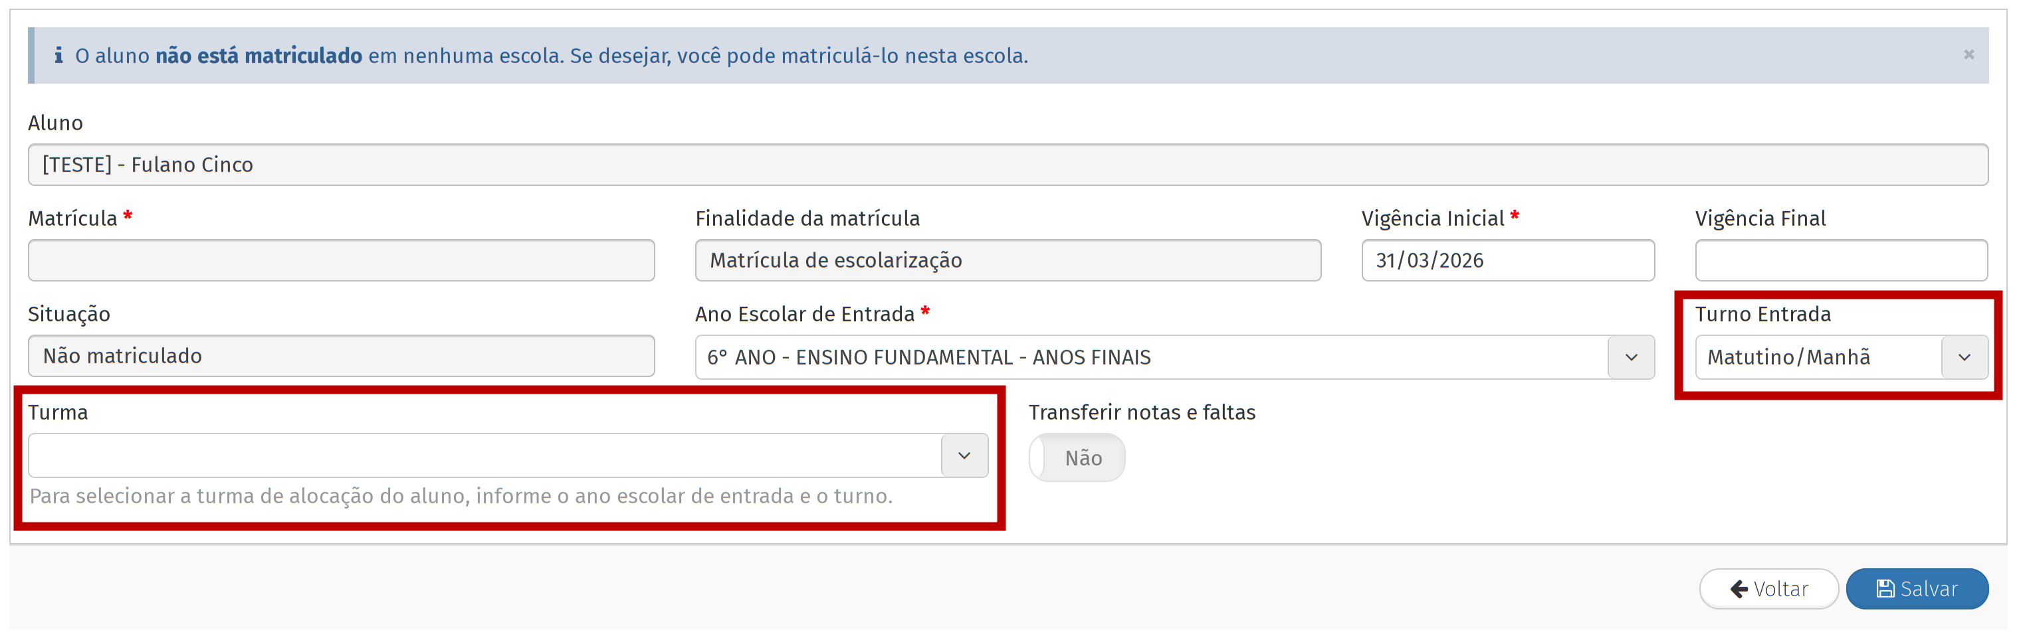
Task: Click the Matrícula input field
Action: [342, 260]
